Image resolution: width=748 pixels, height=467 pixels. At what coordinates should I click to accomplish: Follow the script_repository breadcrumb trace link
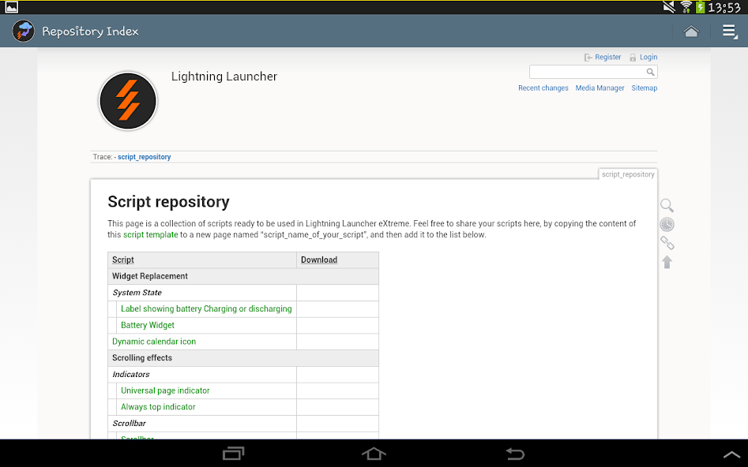coord(144,157)
